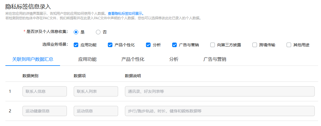Uncheck the 产品个性化 checkbox
Screen dimensions: 321x126
[110, 45]
